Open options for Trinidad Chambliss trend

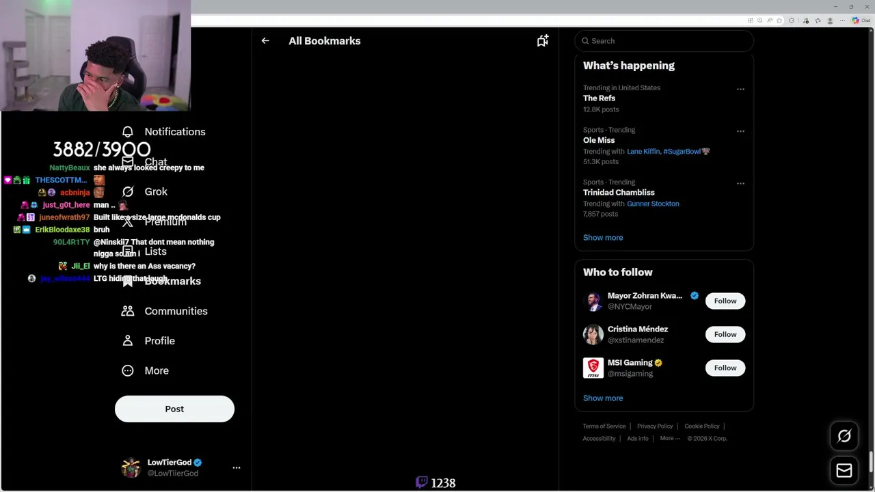coord(740,183)
